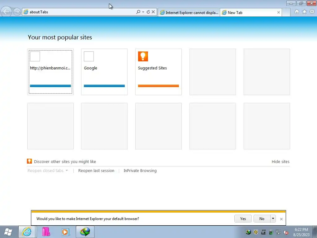Switch to Internet Explorer cannot display tab
This screenshot has width=317, height=238.
pyautogui.click(x=189, y=12)
